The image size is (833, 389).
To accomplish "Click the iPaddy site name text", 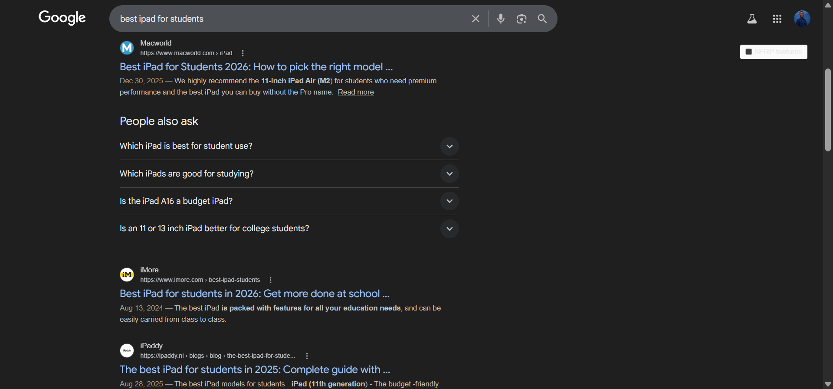I will 151,346.
